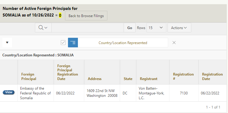The height and width of the screenshot is (113, 228).
Task: Click the blue control break icon
Action: pyautogui.click(x=73, y=43)
